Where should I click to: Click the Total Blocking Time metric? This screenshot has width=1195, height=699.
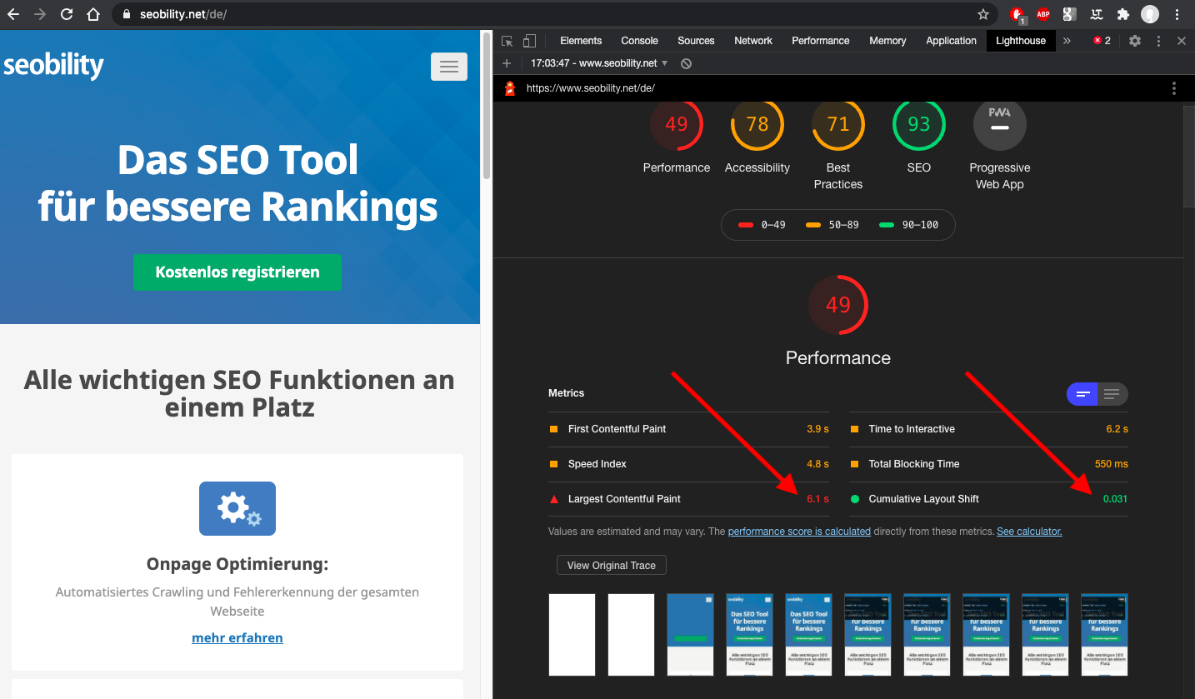click(988, 464)
